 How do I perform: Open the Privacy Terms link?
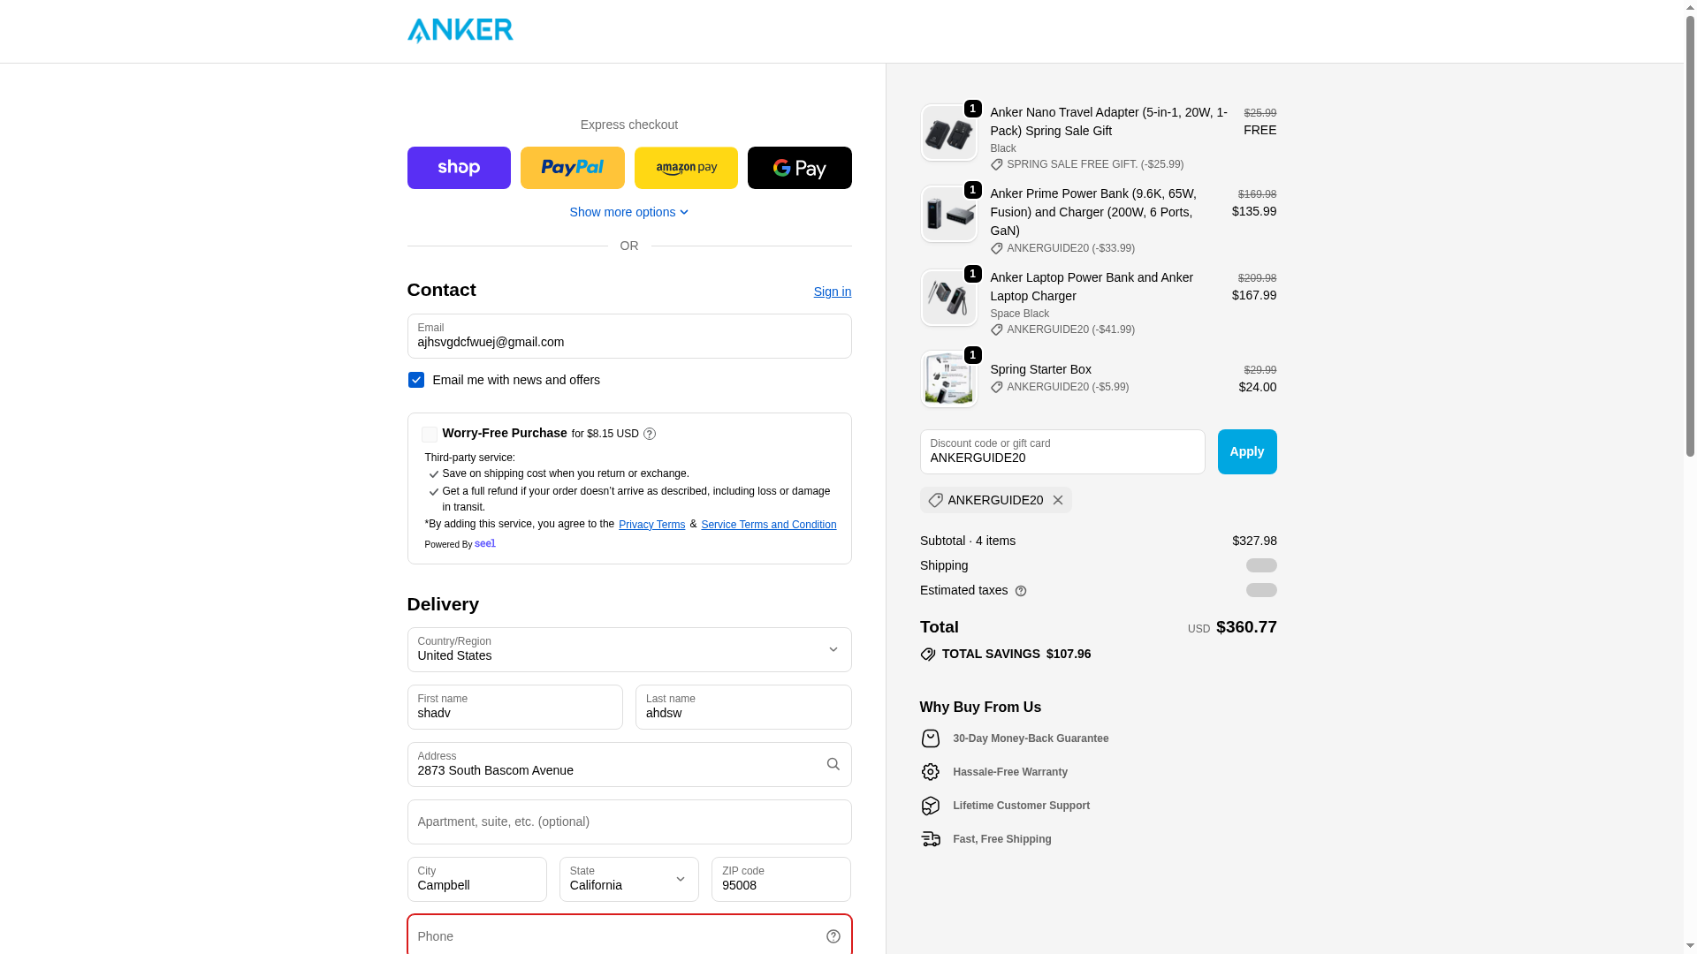pos(652,525)
